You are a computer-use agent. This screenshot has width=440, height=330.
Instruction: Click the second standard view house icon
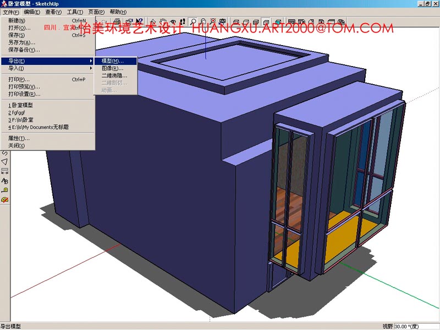(x=301, y=22)
